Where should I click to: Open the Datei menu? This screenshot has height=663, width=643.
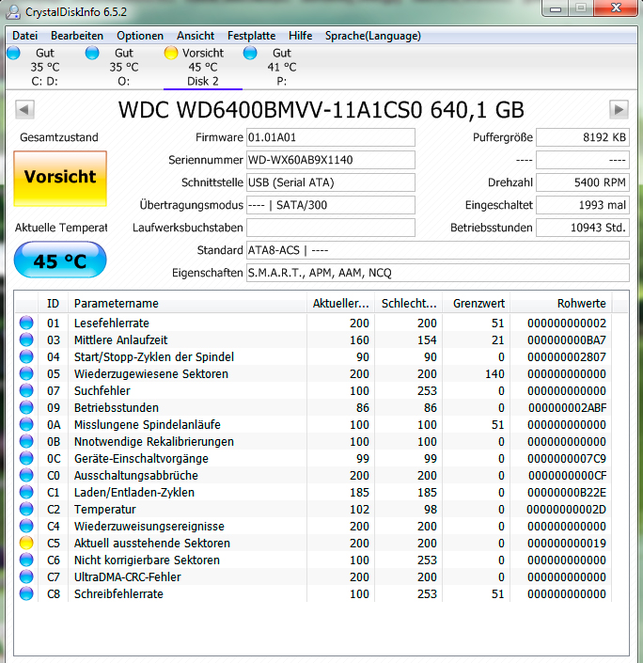[25, 36]
